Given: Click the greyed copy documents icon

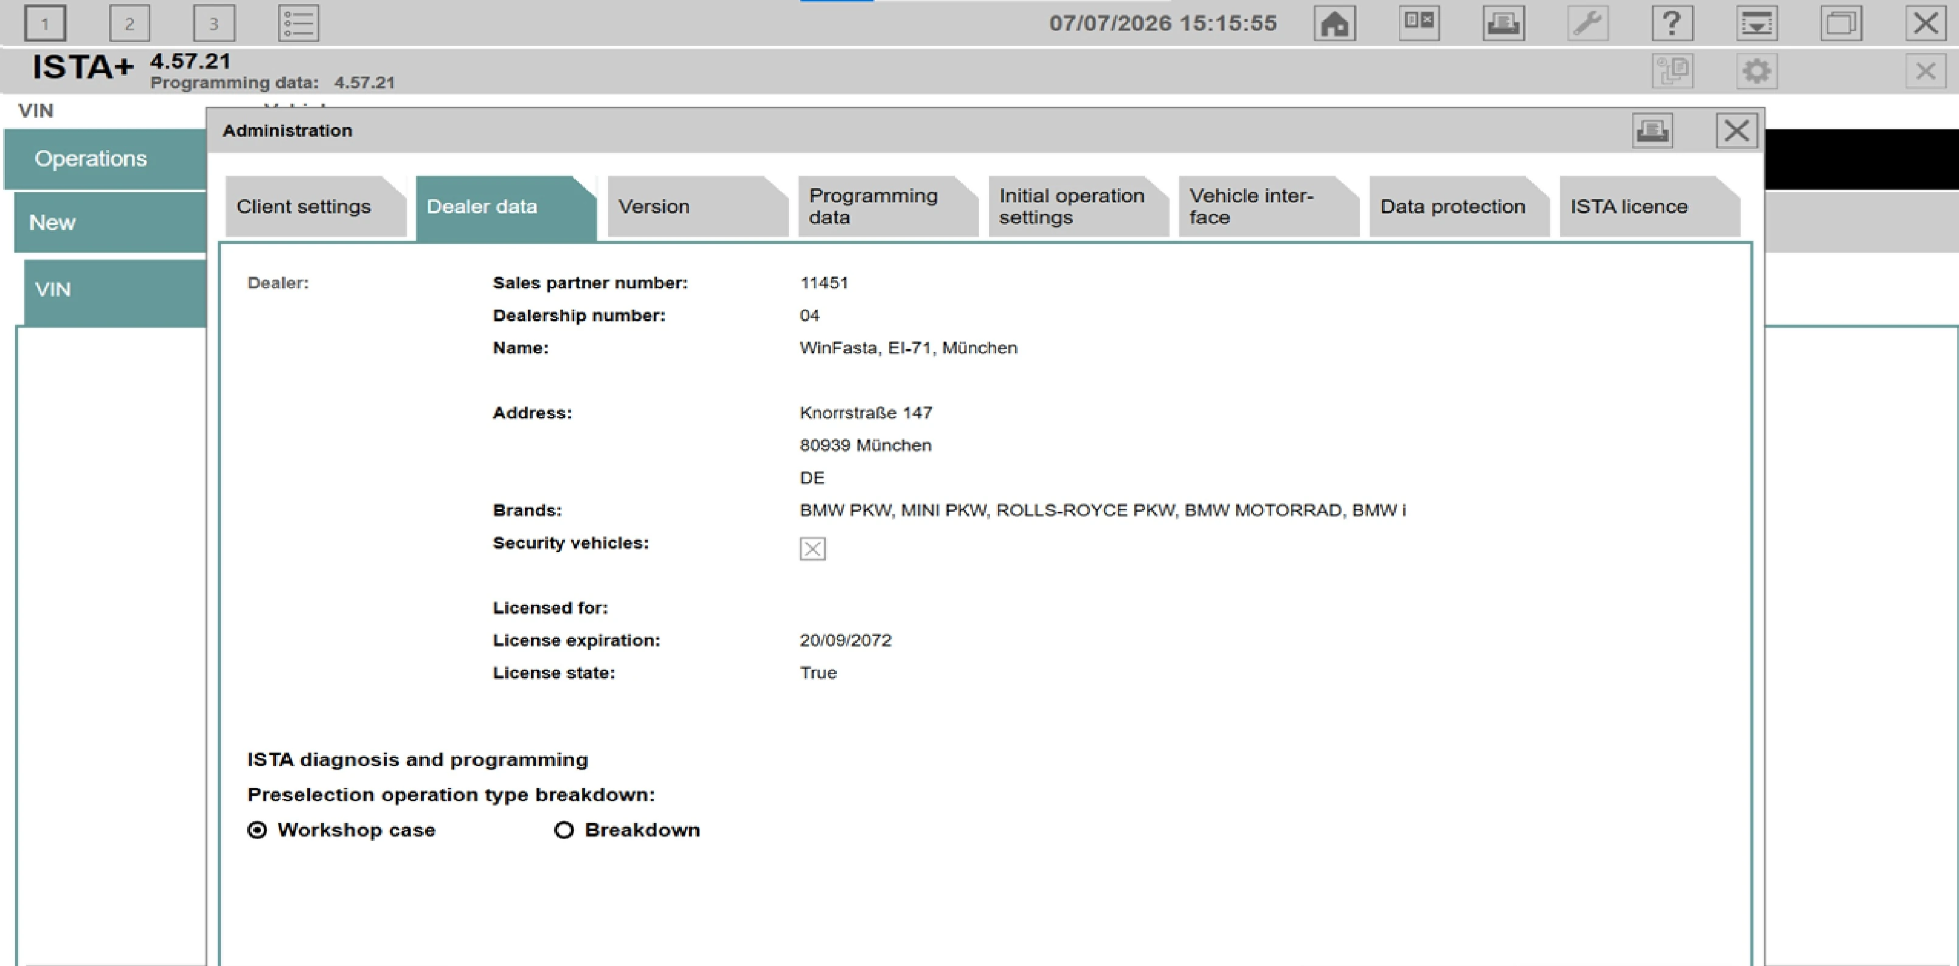Looking at the screenshot, I should 1673,72.
